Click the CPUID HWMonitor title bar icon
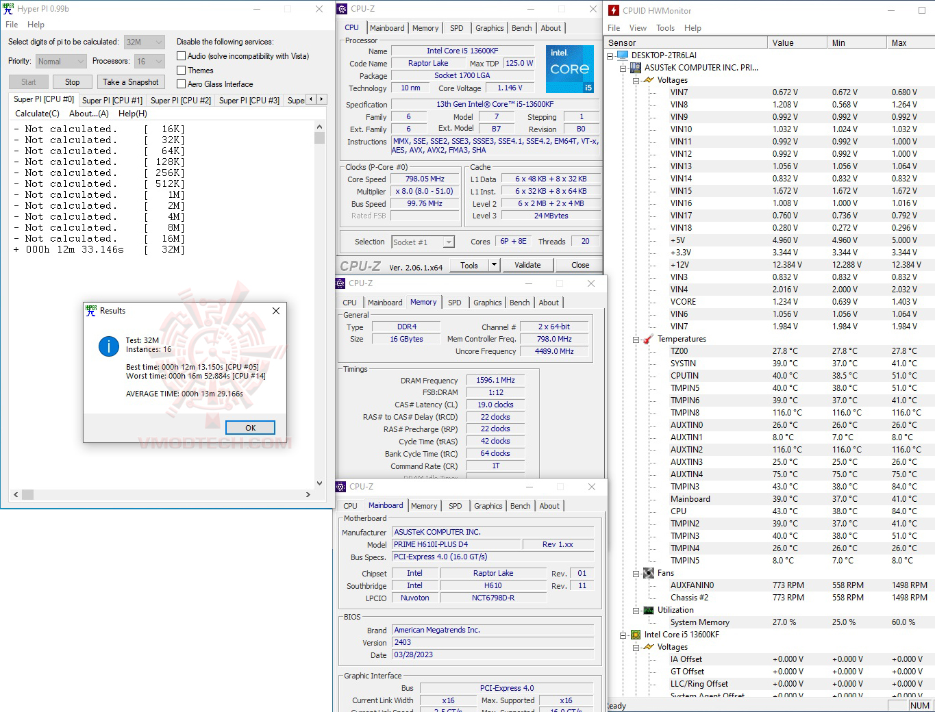Image resolution: width=935 pixels, height=712 pixels. pyautogui.click(x=614, y=10)
